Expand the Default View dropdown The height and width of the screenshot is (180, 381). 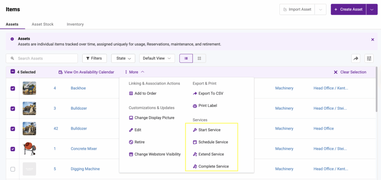(157, 58)
